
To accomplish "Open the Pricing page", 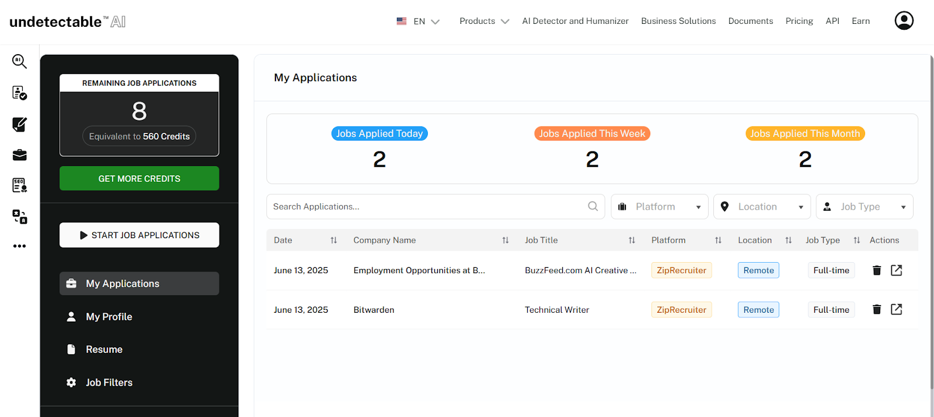I will pyautogui.click(x=799, y=21).
